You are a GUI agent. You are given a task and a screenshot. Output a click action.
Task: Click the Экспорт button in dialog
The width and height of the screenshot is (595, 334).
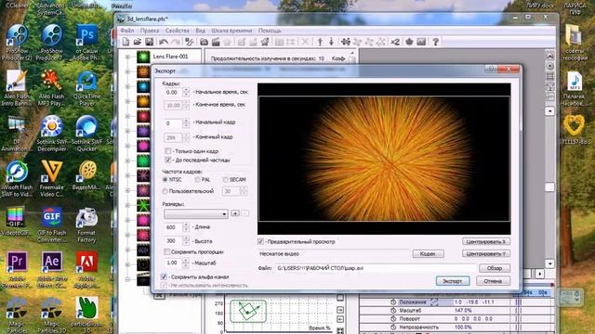coord(453,281)
